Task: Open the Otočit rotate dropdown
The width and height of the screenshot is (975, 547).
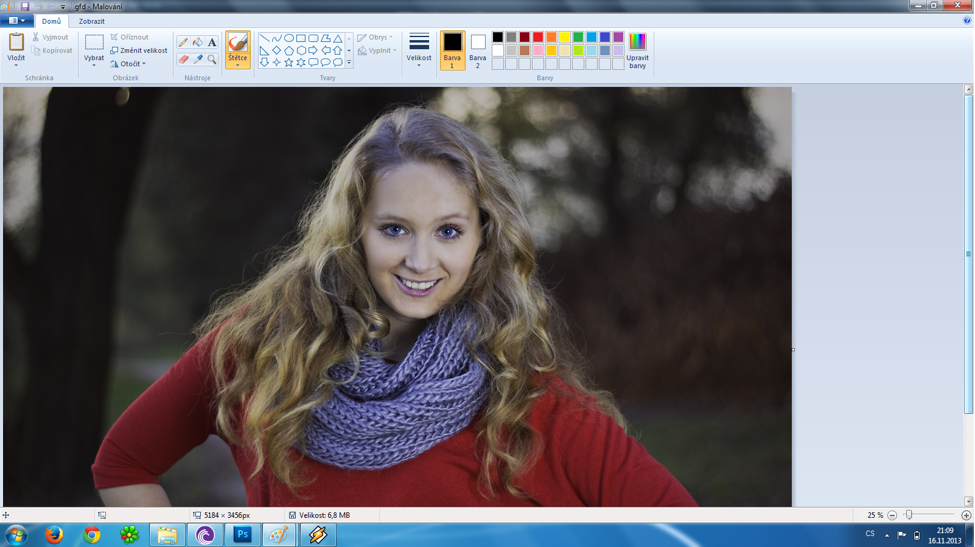Action: click(129, 64)
